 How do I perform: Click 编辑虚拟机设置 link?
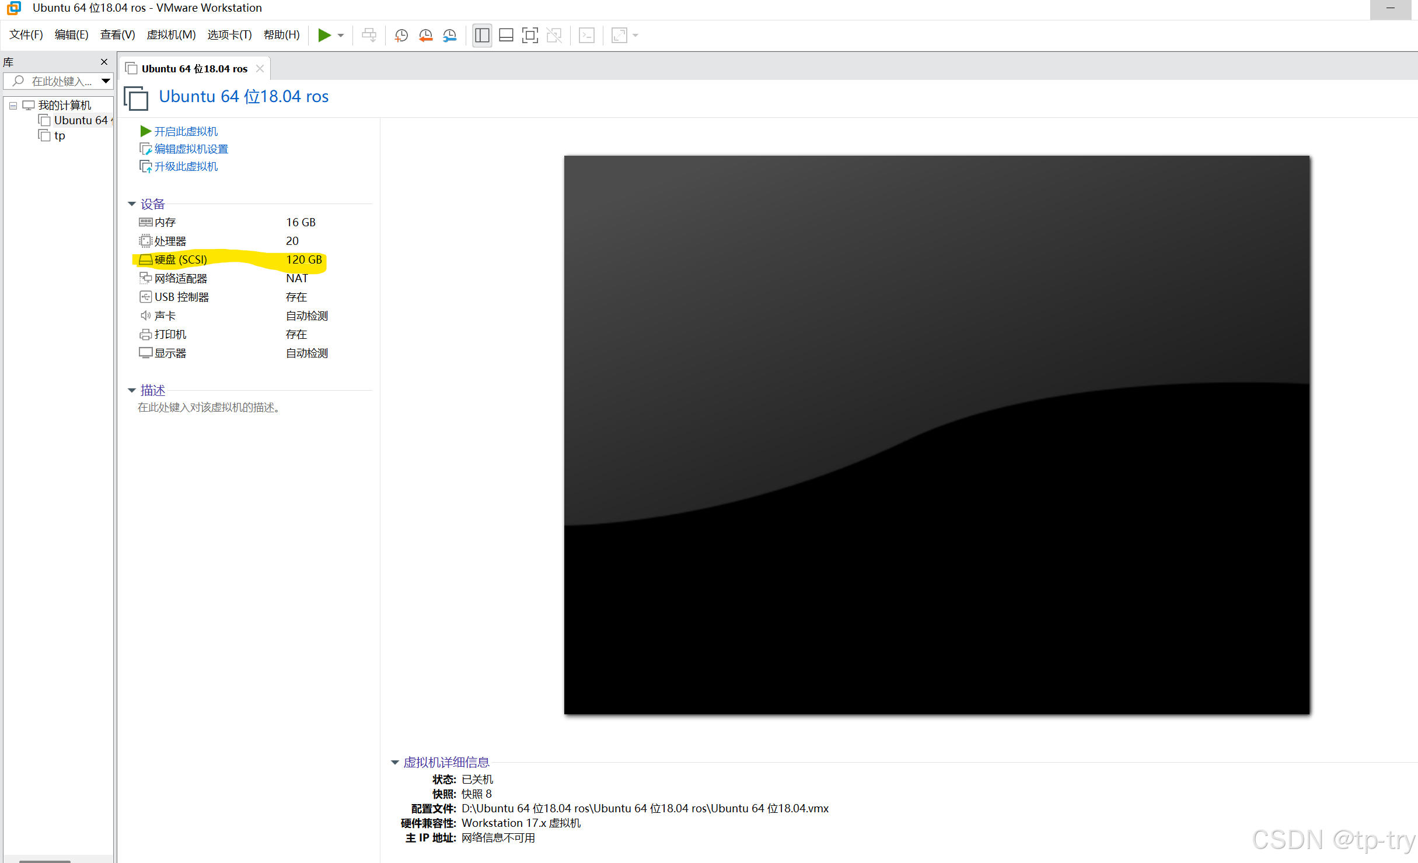pos(191,149)
